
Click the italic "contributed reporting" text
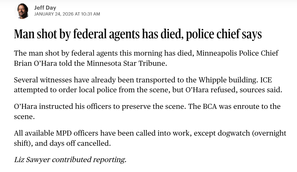point(89,160)
